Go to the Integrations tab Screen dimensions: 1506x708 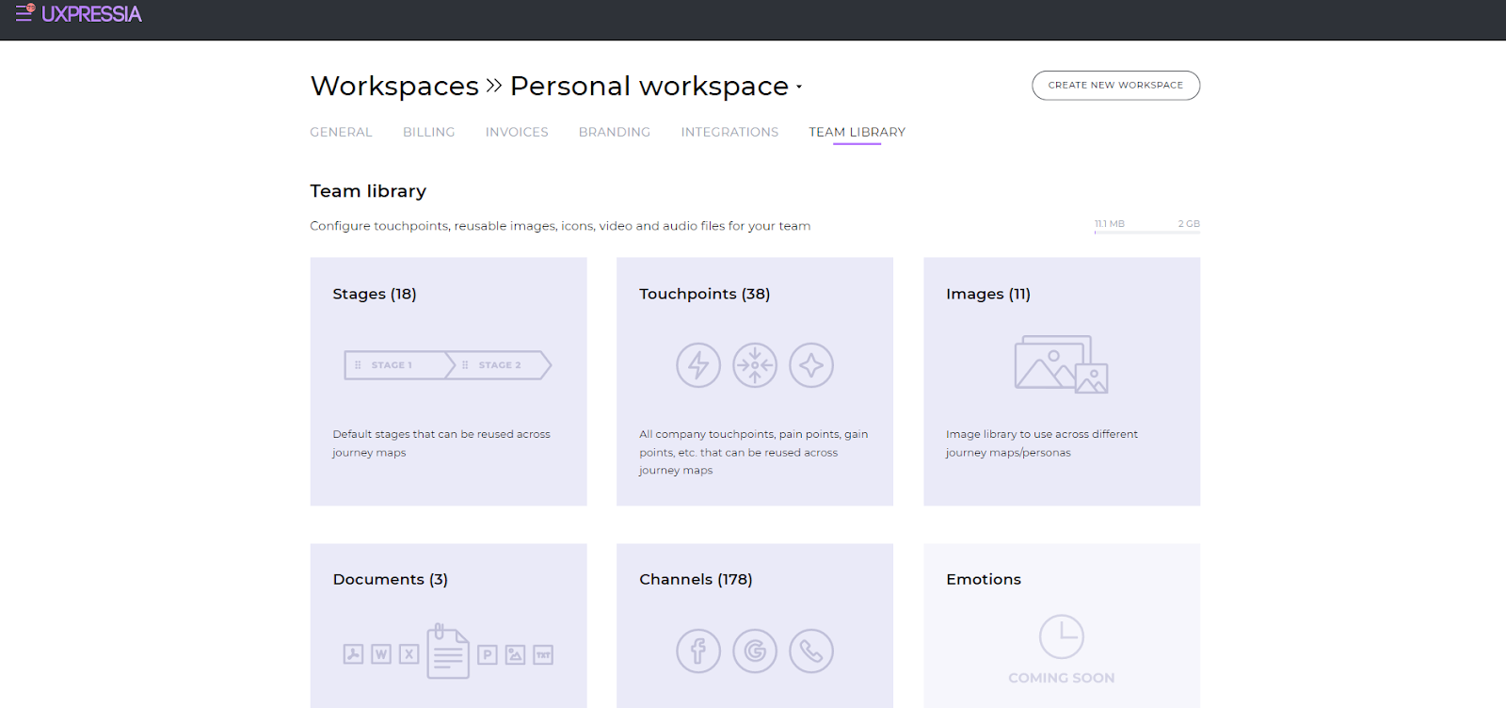coord(729,132)
